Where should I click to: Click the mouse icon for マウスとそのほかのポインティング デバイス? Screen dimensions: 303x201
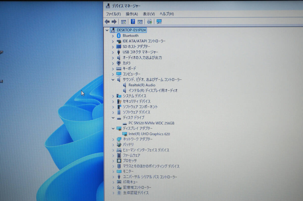pos(119,166)
